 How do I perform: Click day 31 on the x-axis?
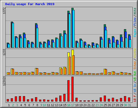(x=129, y=105)
